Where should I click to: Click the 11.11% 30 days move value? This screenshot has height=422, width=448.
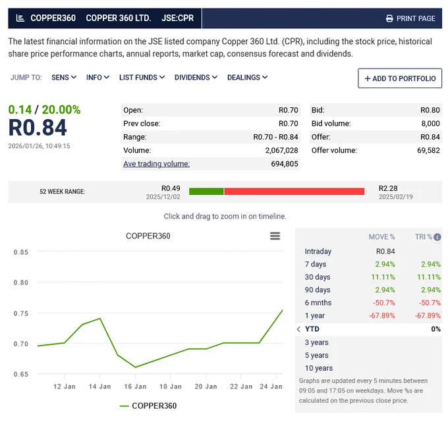(x=383, y=277)
